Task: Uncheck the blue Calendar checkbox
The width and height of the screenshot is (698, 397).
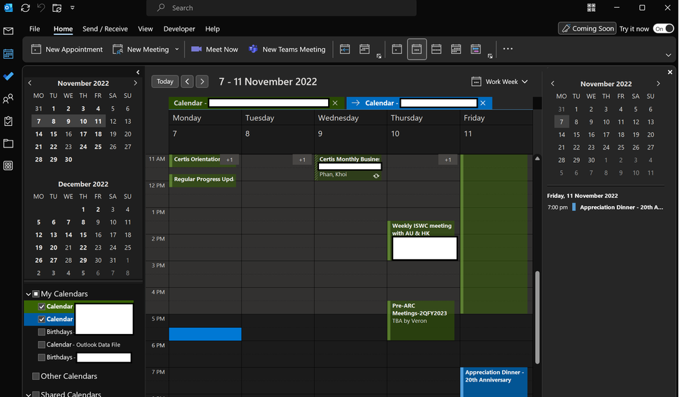Action: [41, 319]
